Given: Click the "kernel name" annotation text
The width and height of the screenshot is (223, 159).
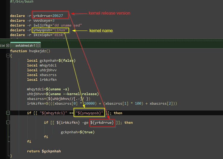Looking at the screenshot, I should tap(100, 31).
